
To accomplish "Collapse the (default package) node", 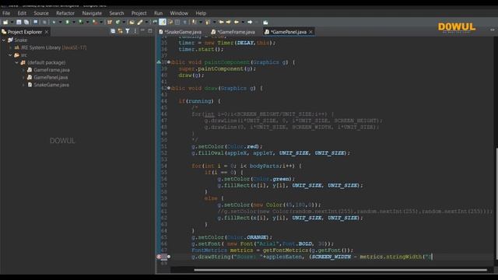I will click(x=17, y=62).
